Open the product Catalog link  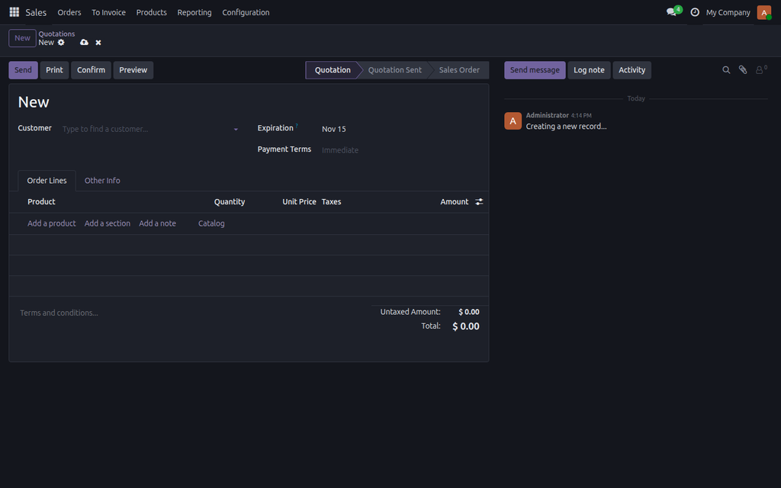(211, 223)
